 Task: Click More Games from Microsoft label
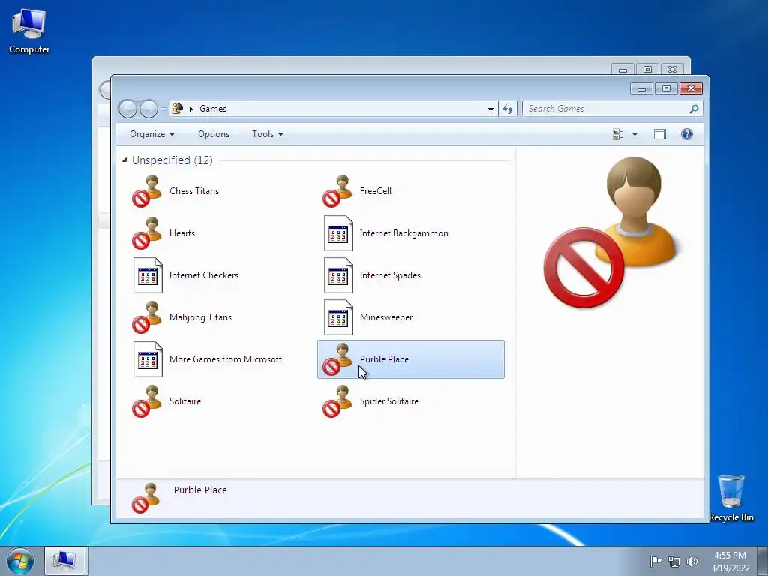tap(225, 359)
